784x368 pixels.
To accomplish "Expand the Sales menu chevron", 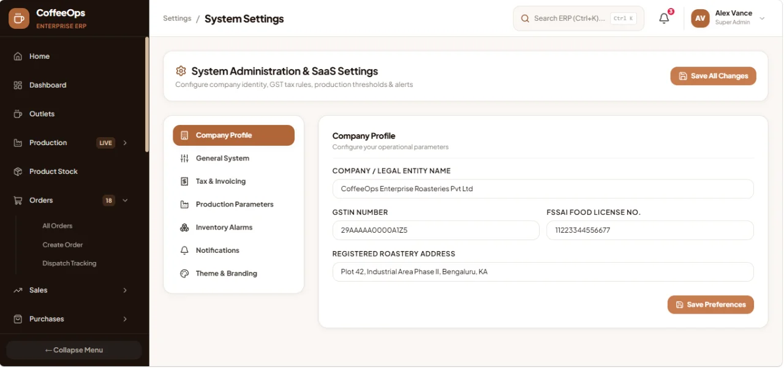I will (125, 290).
